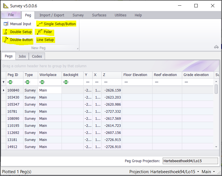Click the Manual Input peg icon
Screen dimensions: 222x176
click(6, 24)
